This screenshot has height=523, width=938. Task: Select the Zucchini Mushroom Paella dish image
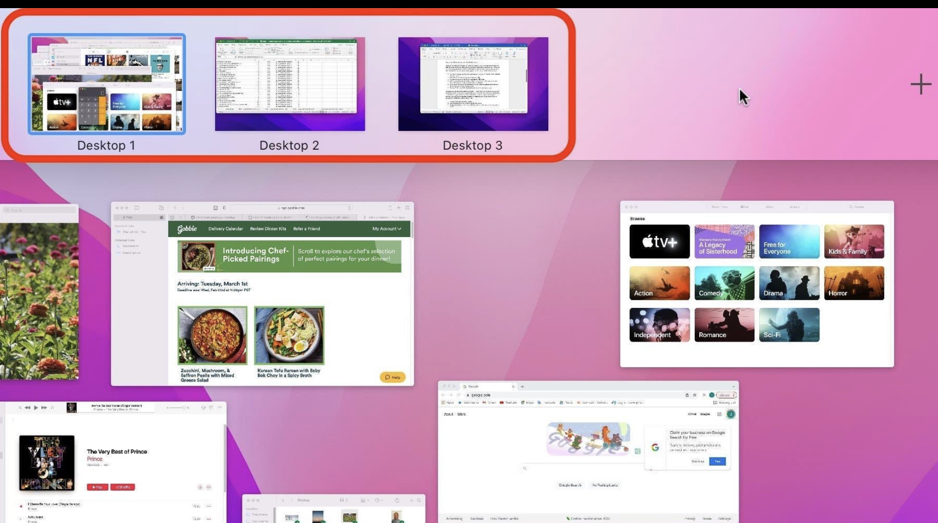point(212,336)
